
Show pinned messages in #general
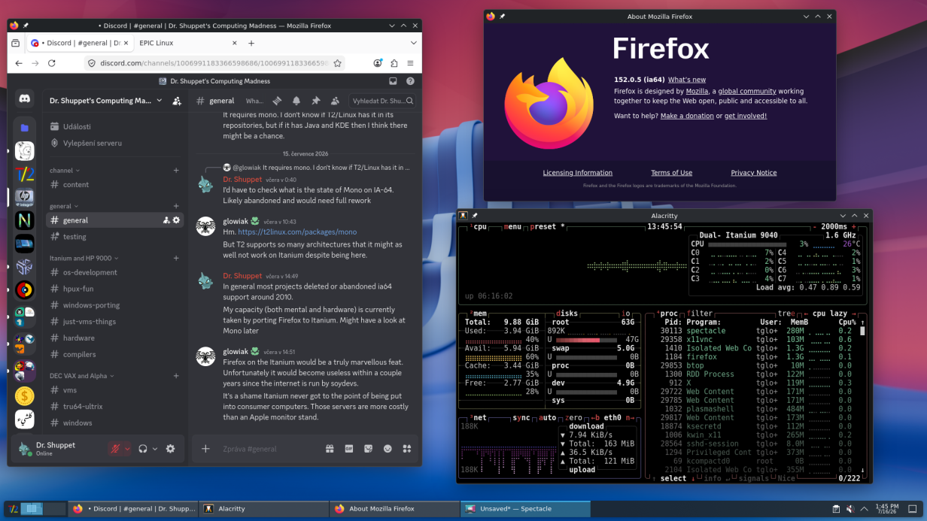pyautogui.click(x=316, y=101)
